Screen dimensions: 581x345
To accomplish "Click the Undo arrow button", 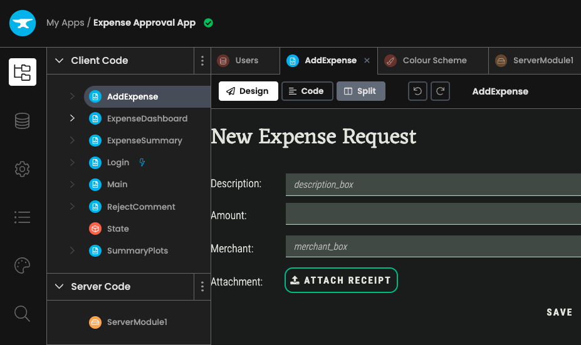I will pos(417,91).
